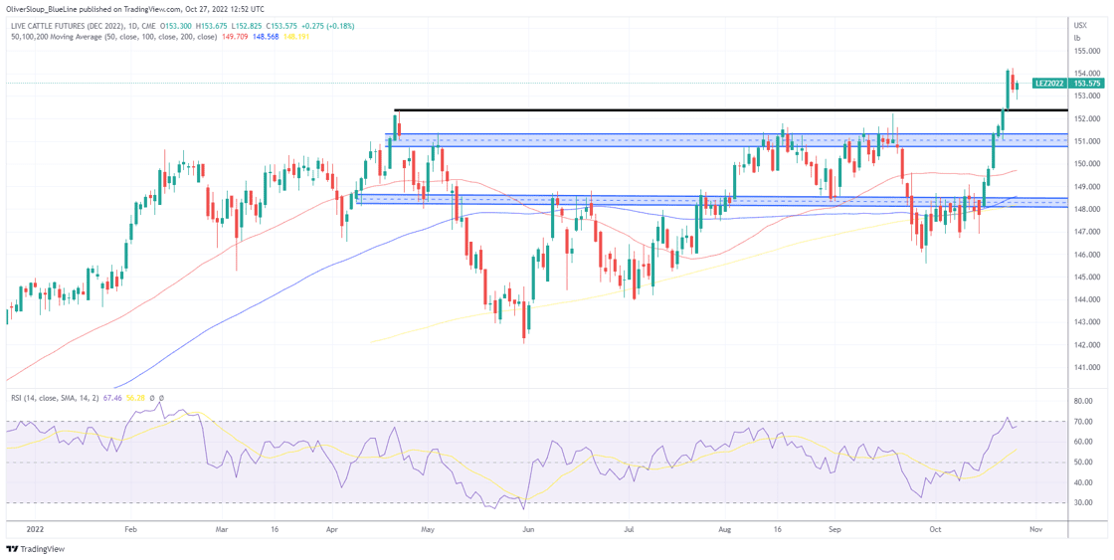Click the LEZ2022 price tag label

point(1048,84)
